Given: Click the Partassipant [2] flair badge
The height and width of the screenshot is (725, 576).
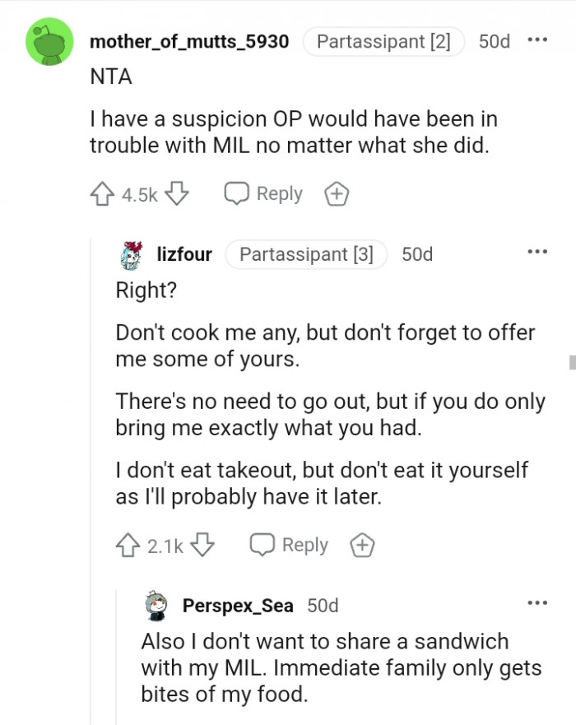Looking at the screenshot, I should pyautogui.click(x=384, y=42).
